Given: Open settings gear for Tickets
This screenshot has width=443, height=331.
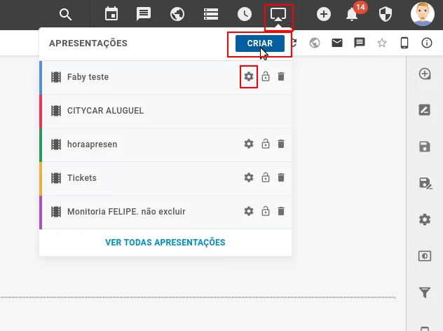Looking at the screenshot, I should [x=249, y=177].
